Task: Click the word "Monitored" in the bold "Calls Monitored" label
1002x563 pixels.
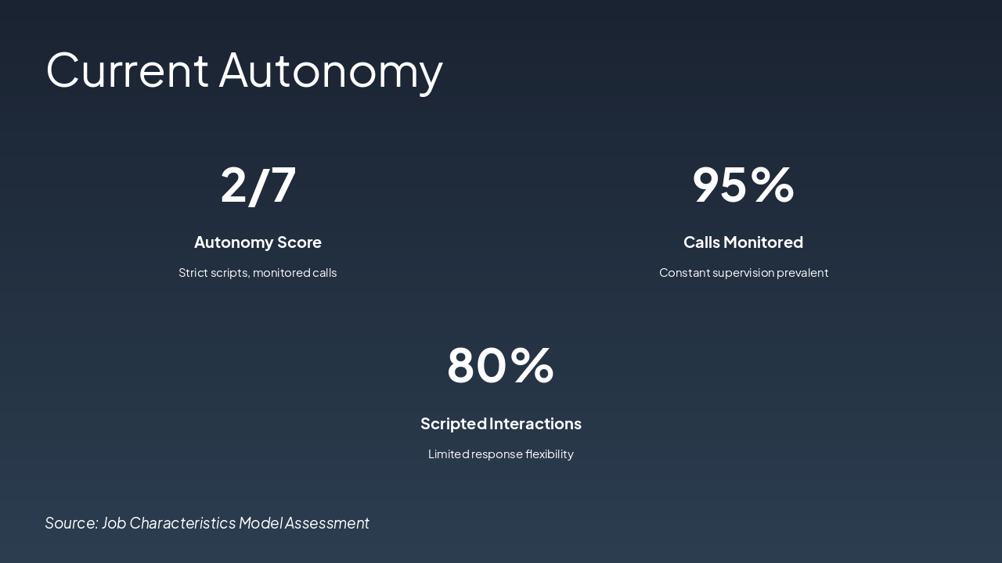Action: pos(763,242)
